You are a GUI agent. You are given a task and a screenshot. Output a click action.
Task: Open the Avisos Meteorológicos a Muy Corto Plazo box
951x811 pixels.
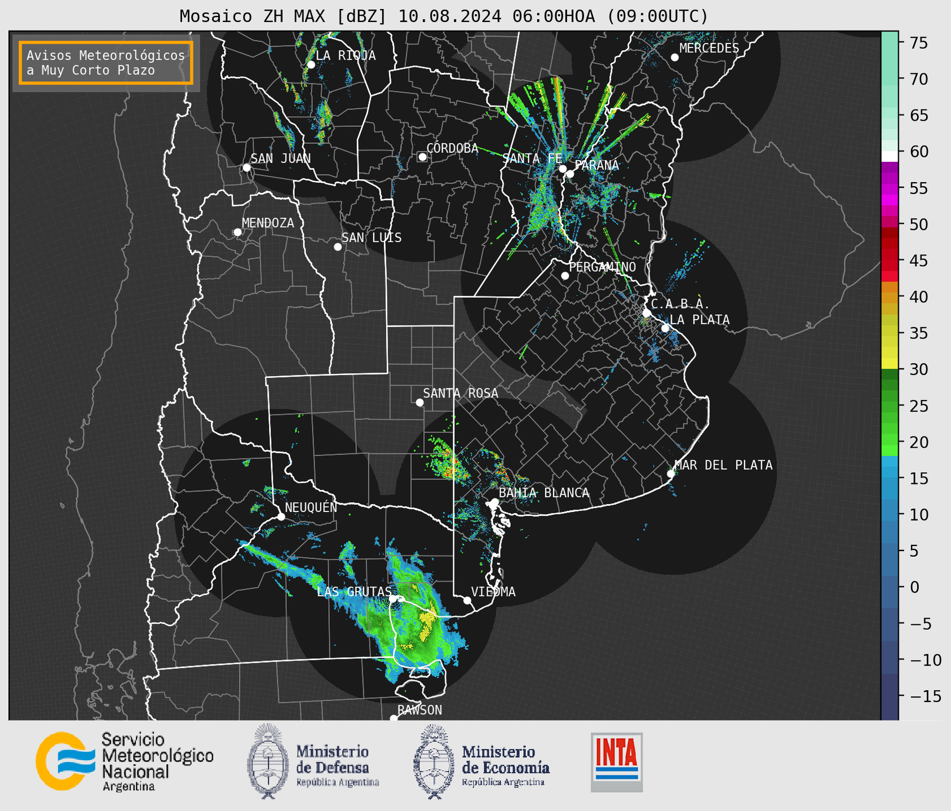coord(106,63)
